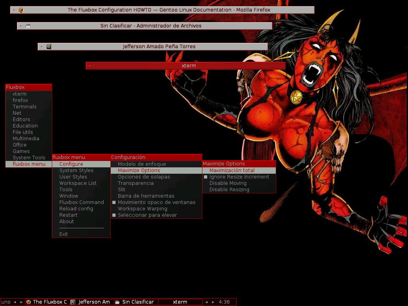Image resolution: width=408 pixels, height=306 pixels.
Task: Open Modelo de enfoque submenu
Action: click(x=156, y=164)
